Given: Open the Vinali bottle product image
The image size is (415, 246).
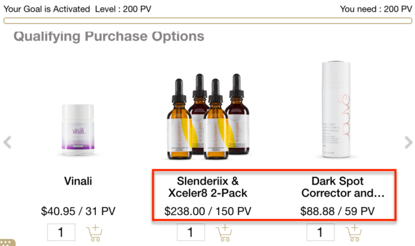Looking at the screenshot, I should pyautogui.click(x=78, y=129).
